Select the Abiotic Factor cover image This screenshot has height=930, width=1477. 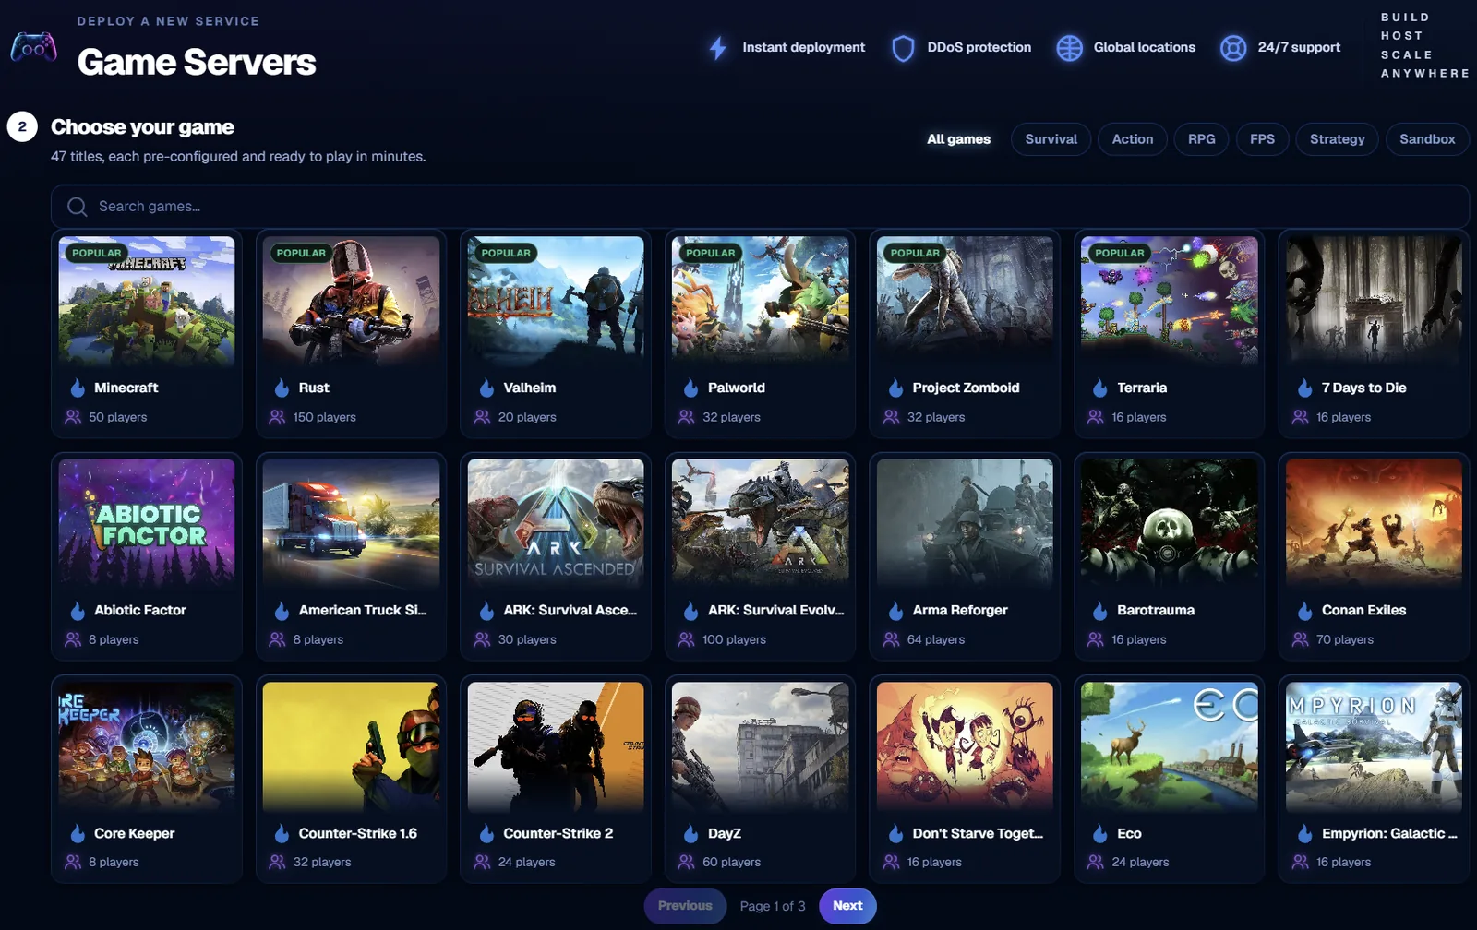[x=147, y=523]
